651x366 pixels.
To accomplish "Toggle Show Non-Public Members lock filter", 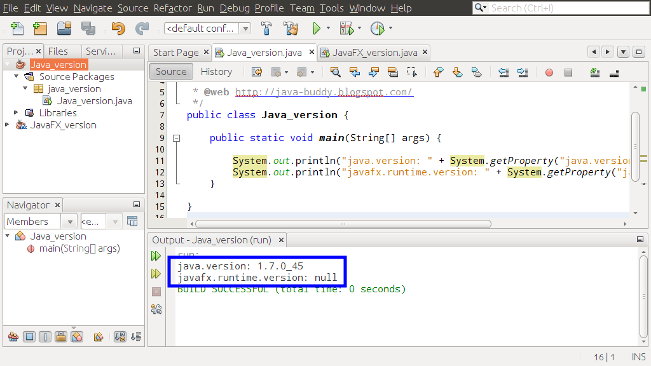I will 61,337.
